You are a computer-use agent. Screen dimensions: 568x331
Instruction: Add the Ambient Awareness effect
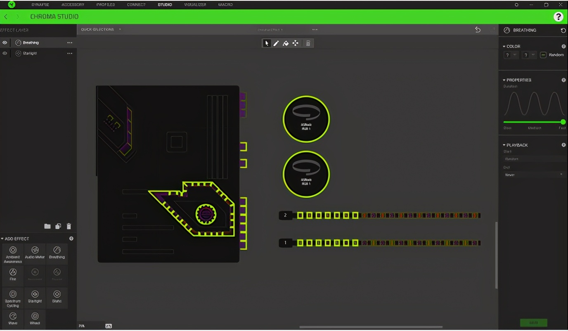13,253
